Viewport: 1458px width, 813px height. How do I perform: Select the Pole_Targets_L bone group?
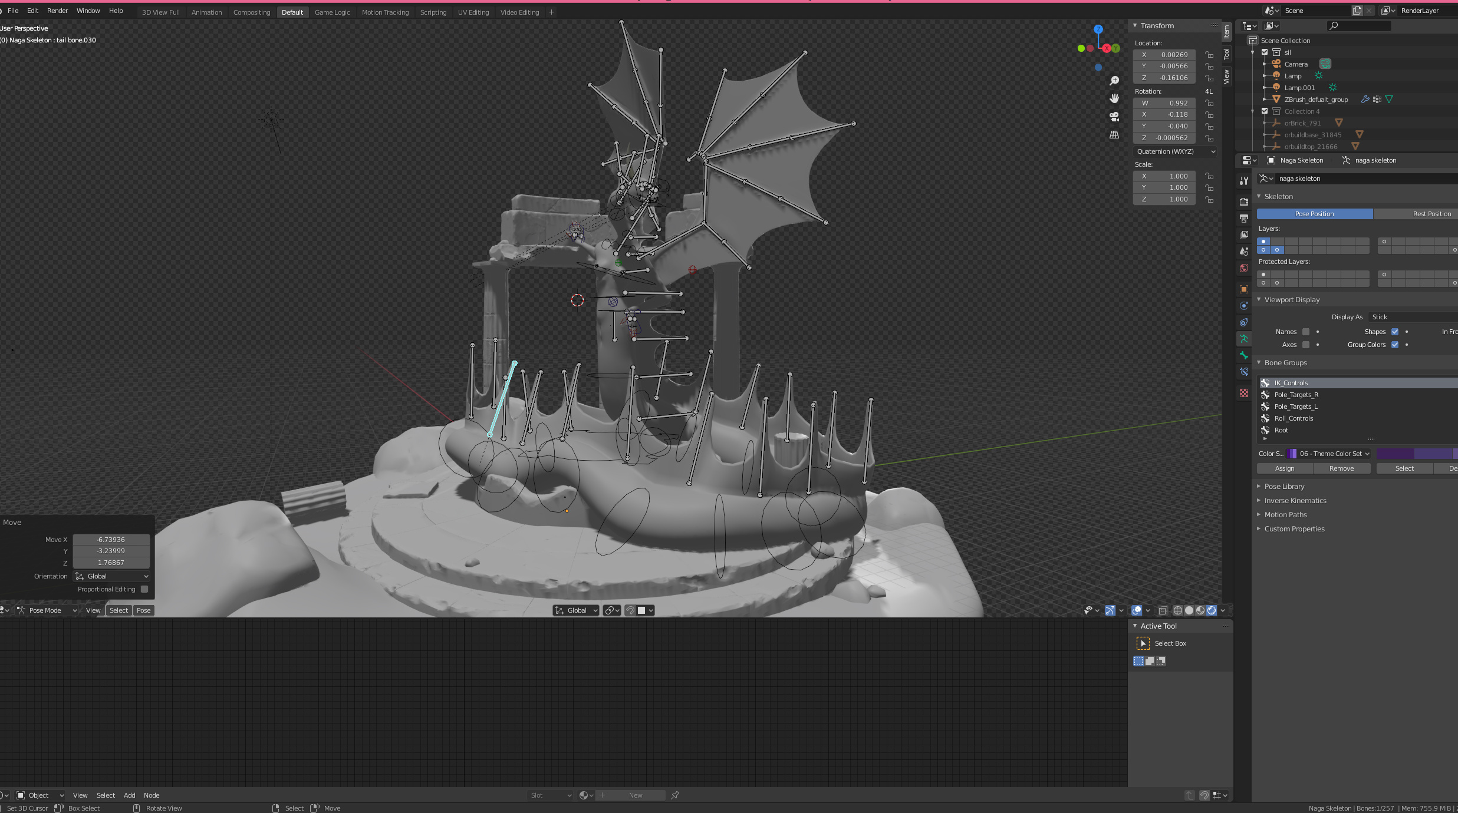tap(1295, 406)
